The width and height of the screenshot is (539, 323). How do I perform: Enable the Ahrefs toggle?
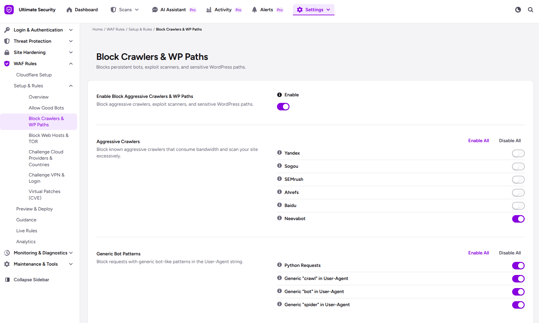[518, 193]
